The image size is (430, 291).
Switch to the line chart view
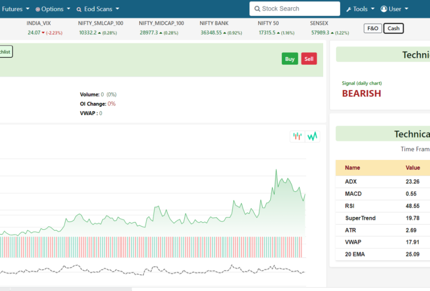point(312,136)
